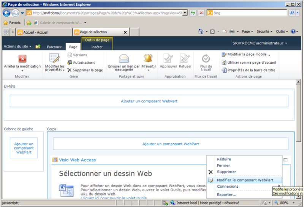This screenshot has height=207, width=304.
Task: Click the IE Home icon
Action: click(201, 31)
